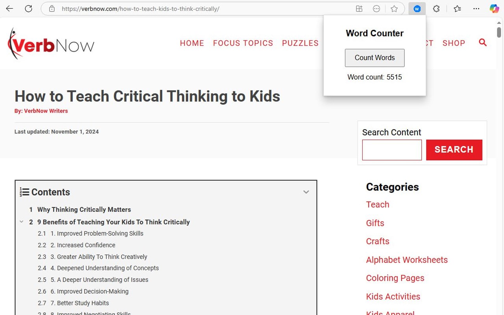
Task: Click the Contents list icon
Action: [24, 192]
